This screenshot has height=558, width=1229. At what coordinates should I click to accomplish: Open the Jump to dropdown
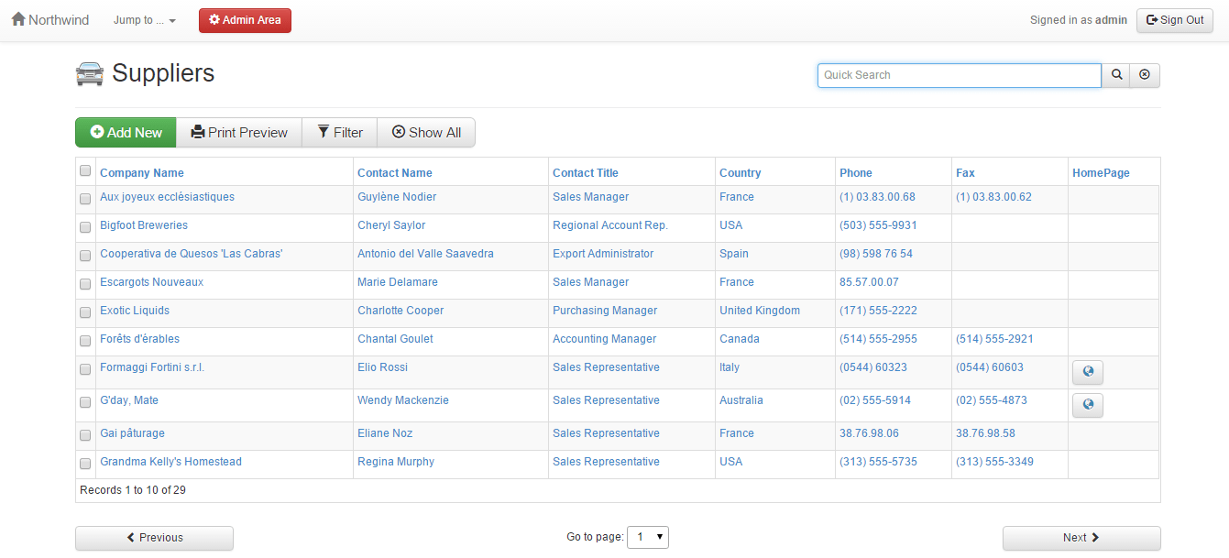point(143,19)
